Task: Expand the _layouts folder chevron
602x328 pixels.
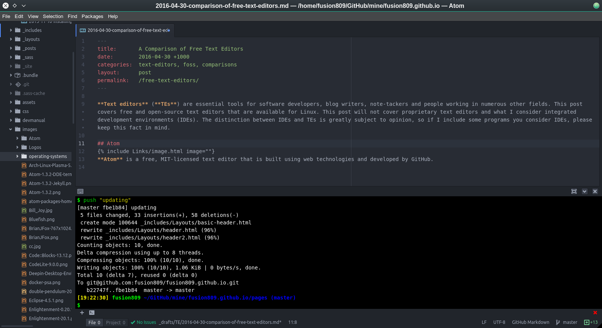Action: point(11,39)
